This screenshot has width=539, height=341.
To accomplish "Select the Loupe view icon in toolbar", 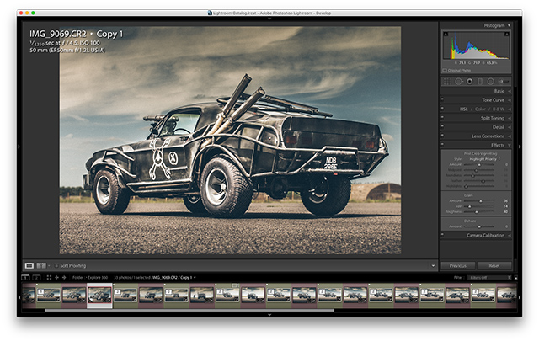I will tap(29, 265).
